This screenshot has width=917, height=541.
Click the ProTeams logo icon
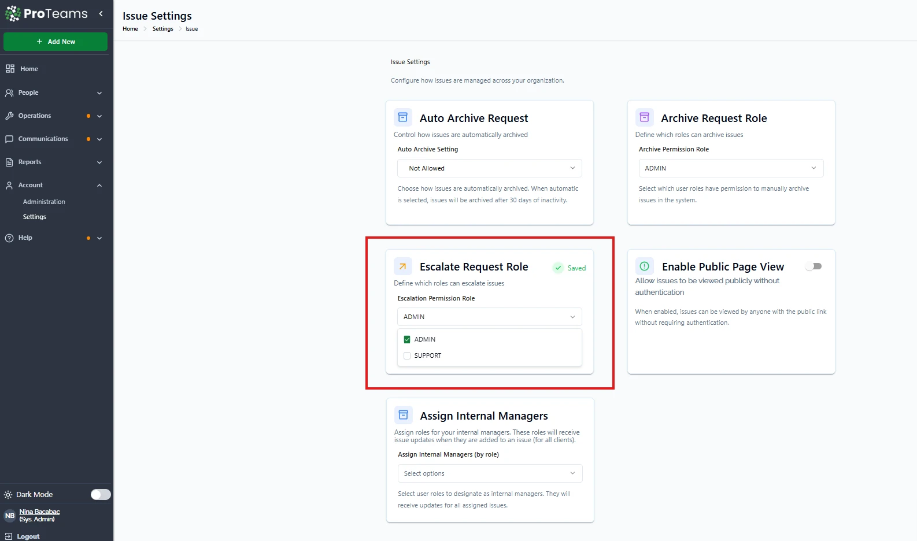pos(13,14)
